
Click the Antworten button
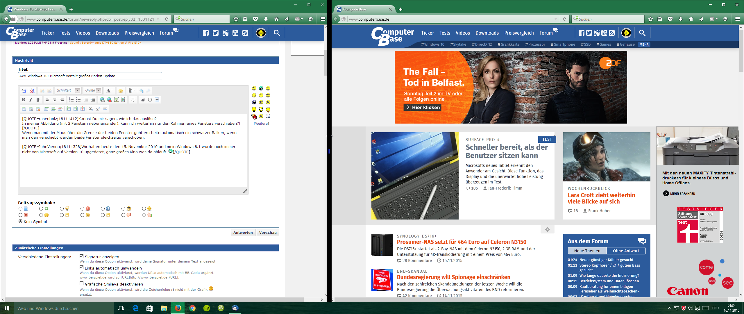click(x=243, y=233)
